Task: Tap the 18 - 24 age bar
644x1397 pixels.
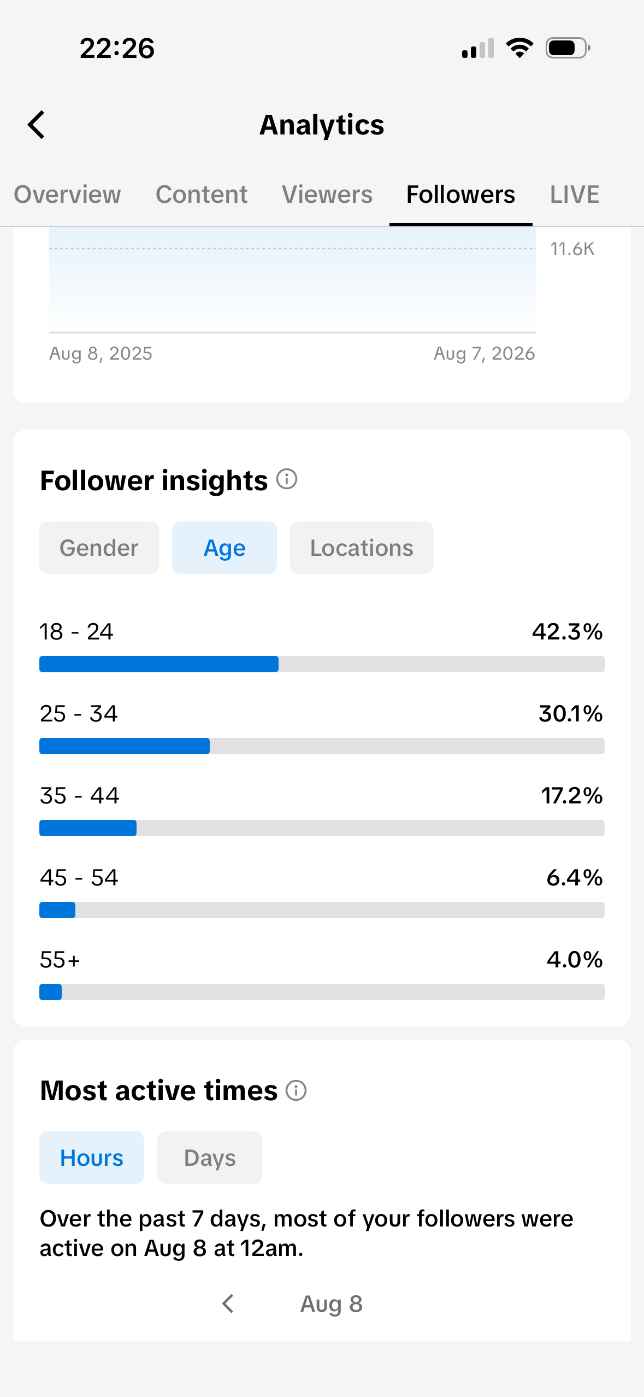Action: (x=322, y=664)
